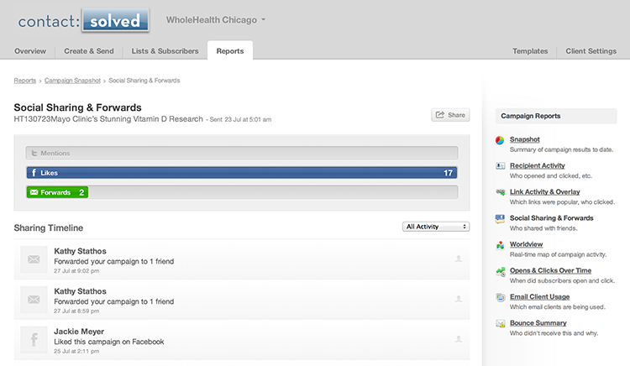630x366 pixels.
Task: Click person icon on Jackie Meyer row
Action: tap(458, 338)
